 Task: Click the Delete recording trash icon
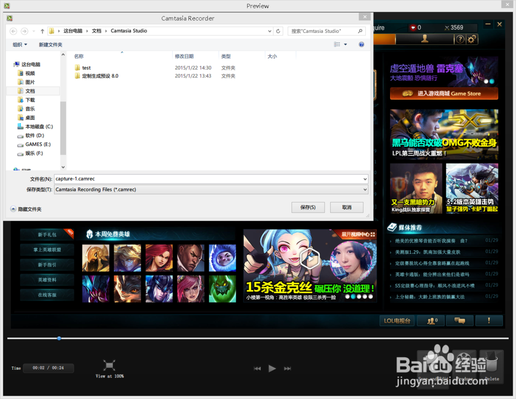click(x=492, y=365)
